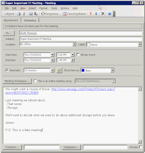Open the Address Book icon
The height and width of the screenshot is (153, 145).
point(31,14)
